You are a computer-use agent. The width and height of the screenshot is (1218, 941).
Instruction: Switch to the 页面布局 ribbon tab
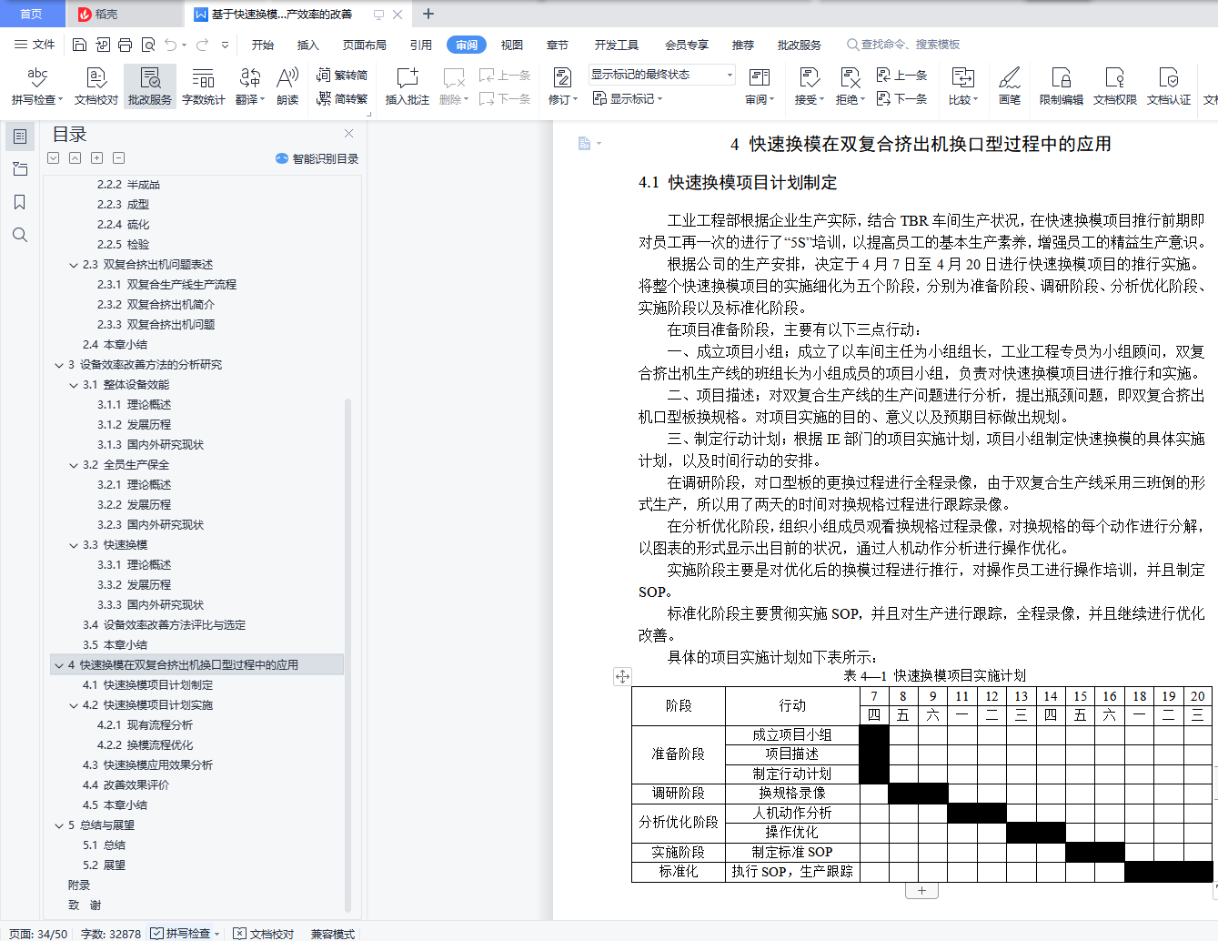point(364,45)
